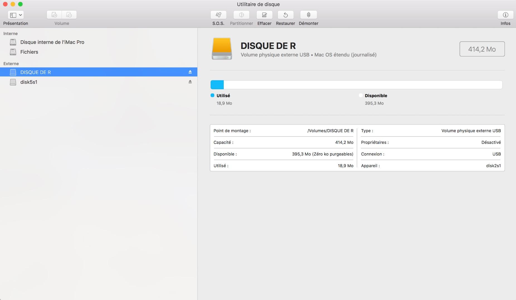Image resolution: width=516 pixels, height=300 pixels.
Task: Click disk icon beside Disque interne de l'iMac Pro
Action: [x=13, y=42]
